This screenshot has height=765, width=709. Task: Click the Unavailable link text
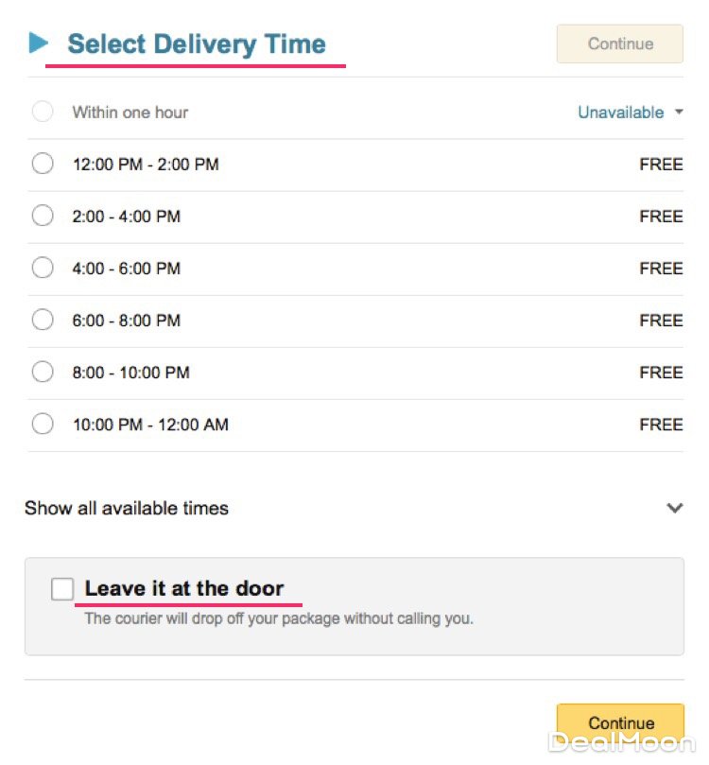click(x=620, y=113)
